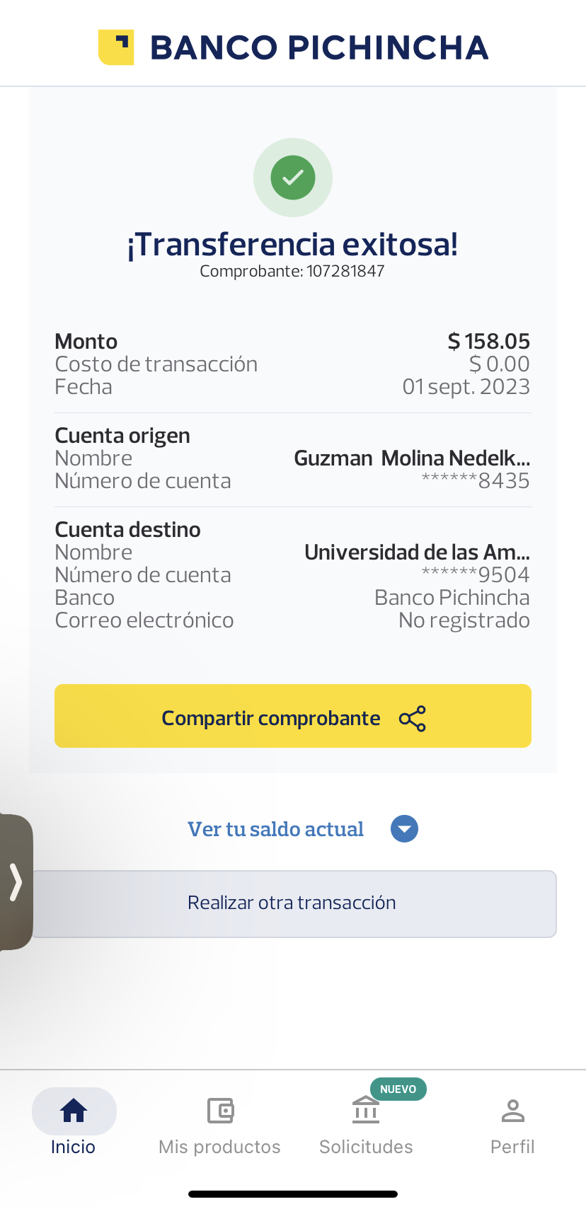Tap the Inicio home icon
Image resolution: width=586 pixels, height=1209 pixels.
click(x=74, y=1111)
